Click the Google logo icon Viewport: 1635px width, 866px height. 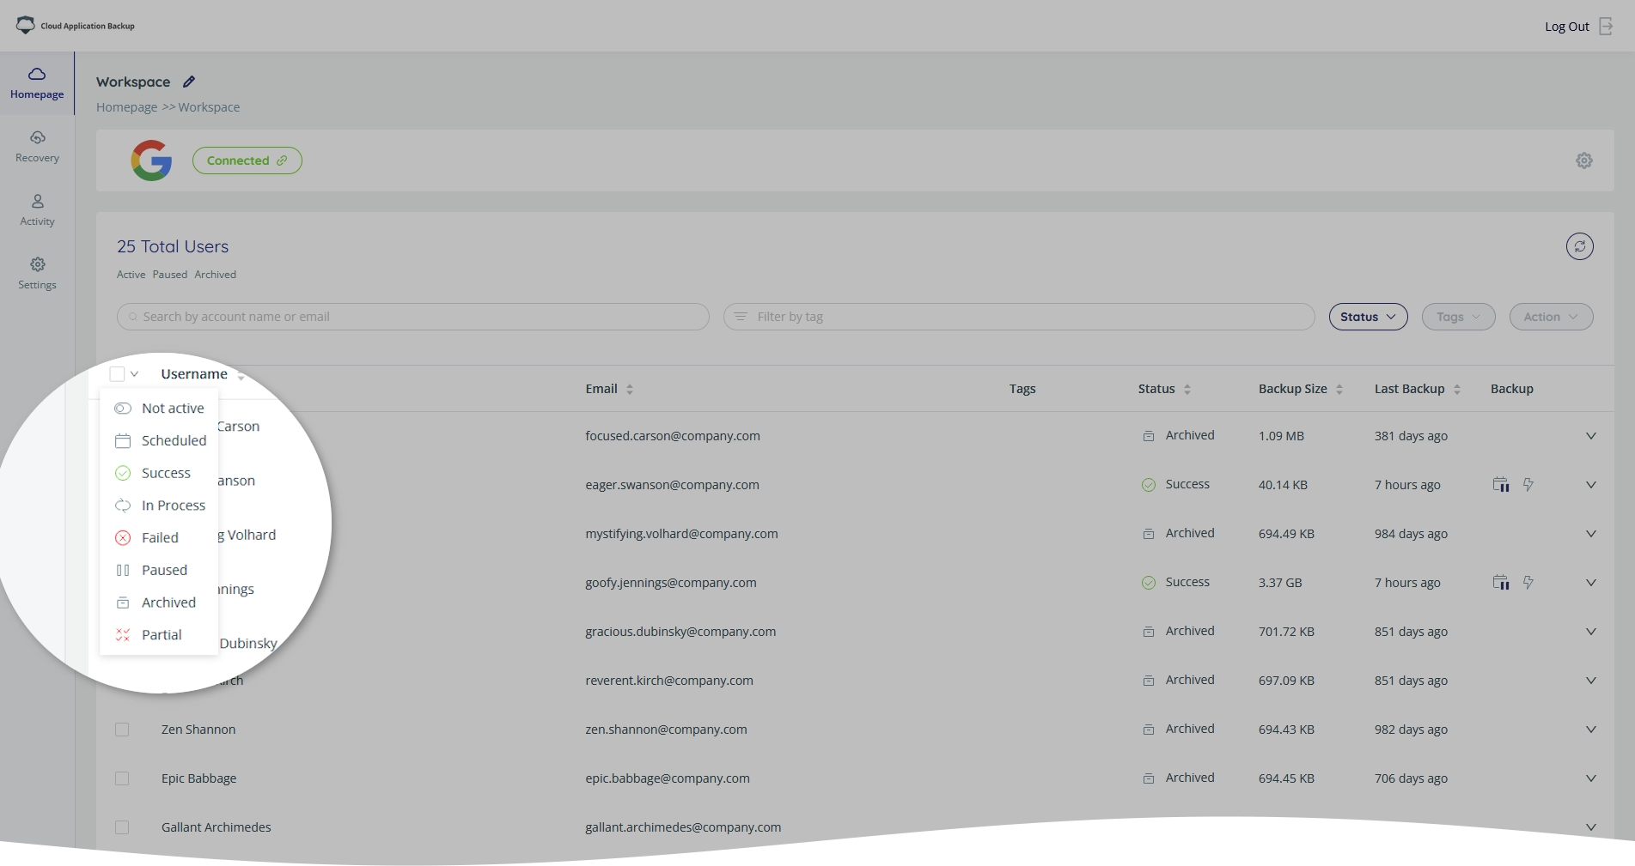(x=151, y=160)
